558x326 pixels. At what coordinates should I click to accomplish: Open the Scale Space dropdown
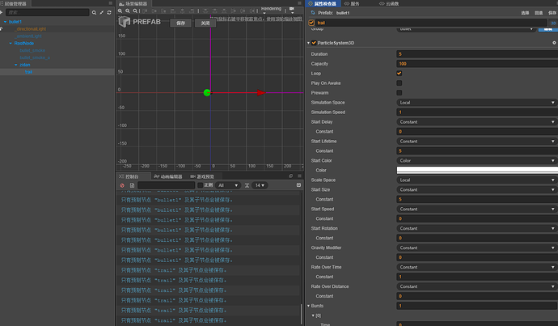pos(476,180)
